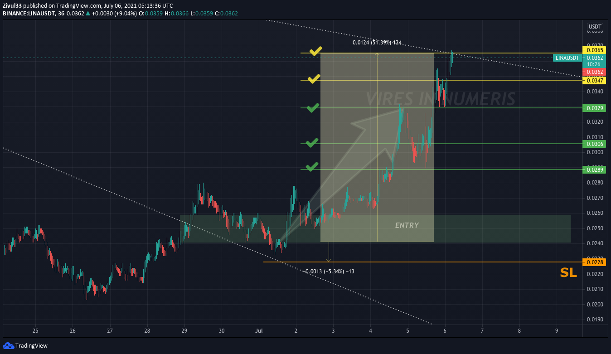611x354 pixels.
Task: Select the green 0.0289 price label
Action: pos(593,170)
